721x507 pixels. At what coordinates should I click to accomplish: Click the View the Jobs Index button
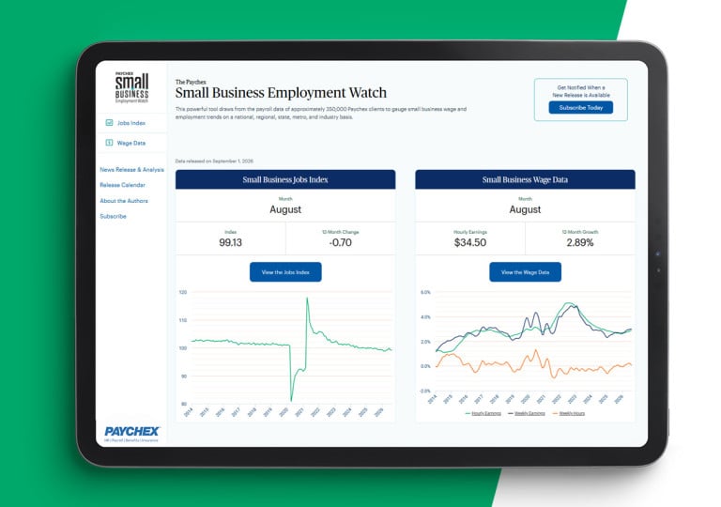click(x=285, y=272)
